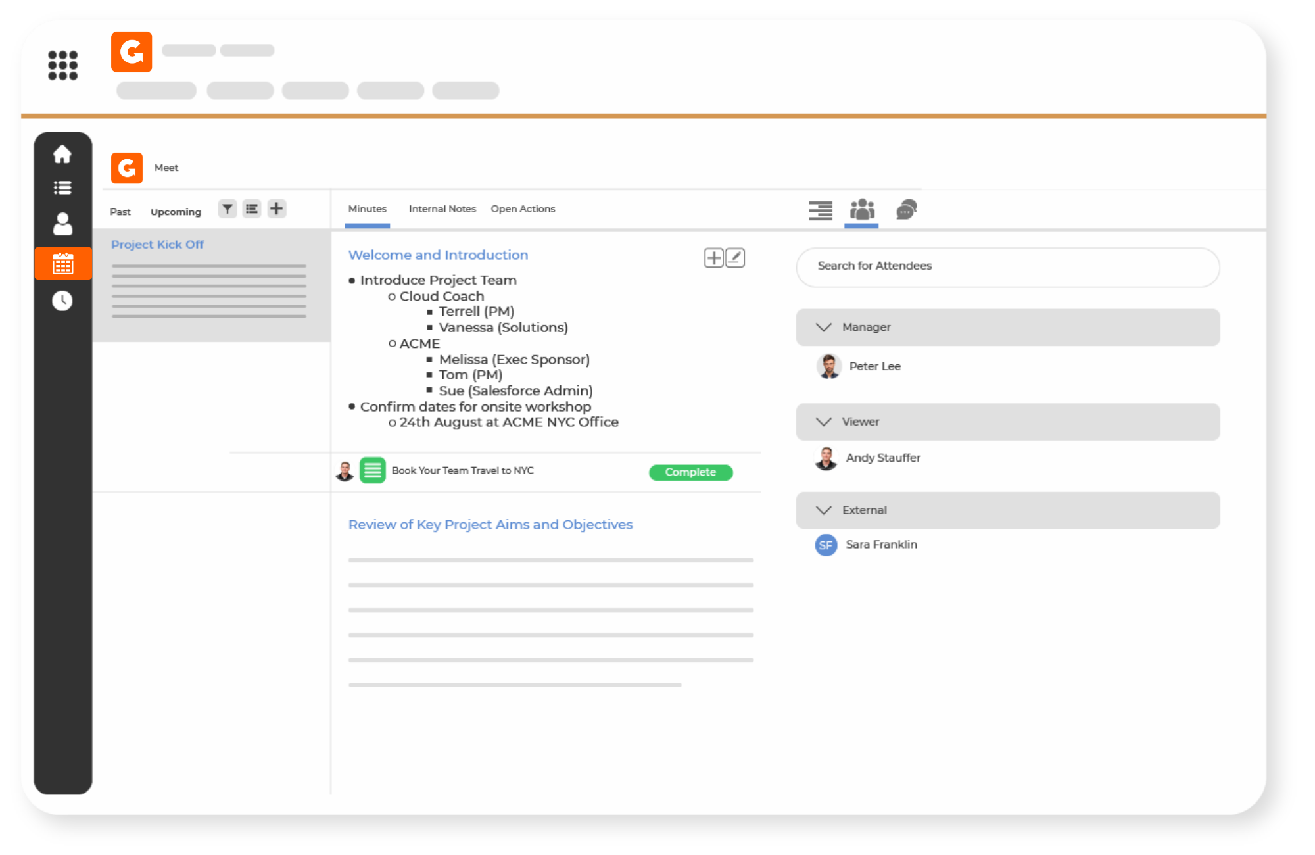The image size is (1315, 855).
Task: Click the 24th August at ACME NYC Office line
Action: pyautogui.click(x=509, y=422)
